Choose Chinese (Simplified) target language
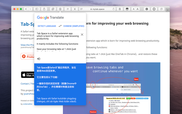Image resolution: width=182 pixels, height=114 pixels. (x=74, y=26)
